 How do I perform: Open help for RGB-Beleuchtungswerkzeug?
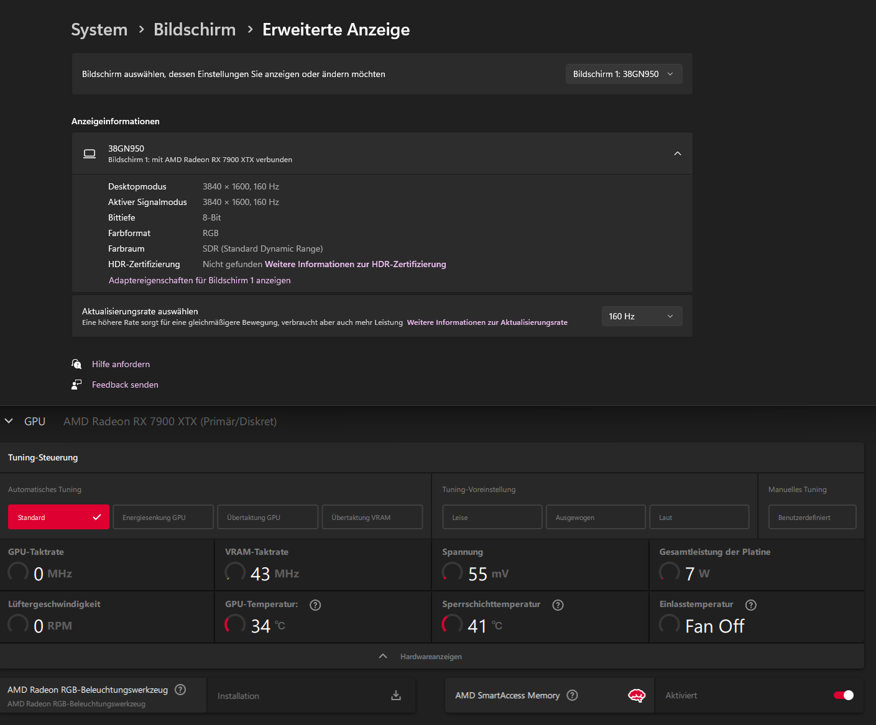180,690
